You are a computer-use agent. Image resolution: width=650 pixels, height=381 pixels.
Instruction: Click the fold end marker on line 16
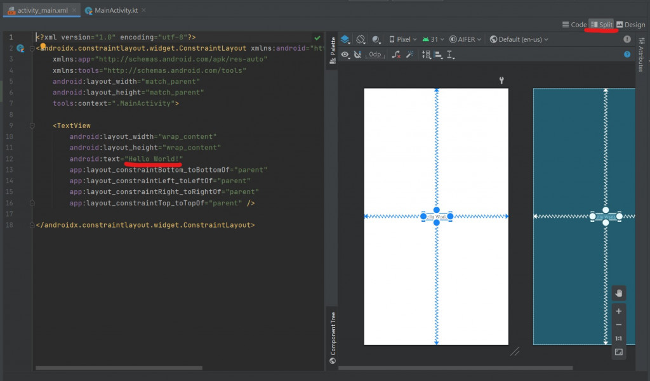click(x=32, y=203)
